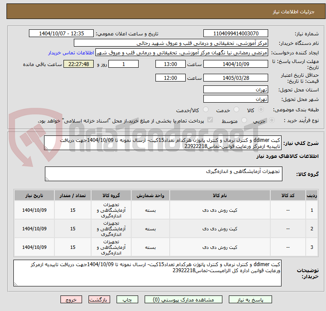Viewport: 326px width, 311px height.
Task: Click the تعداد / مقدار column header
Action: 73,195
